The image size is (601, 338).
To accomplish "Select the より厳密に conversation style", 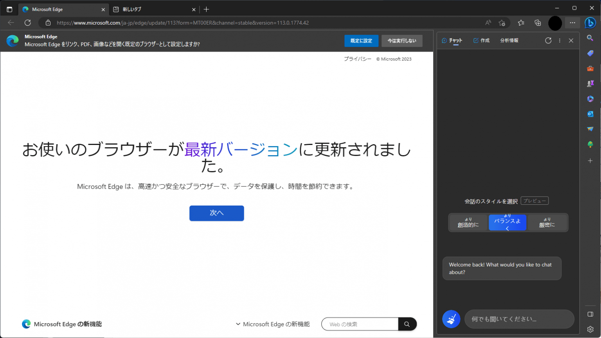I will (547, 222).
